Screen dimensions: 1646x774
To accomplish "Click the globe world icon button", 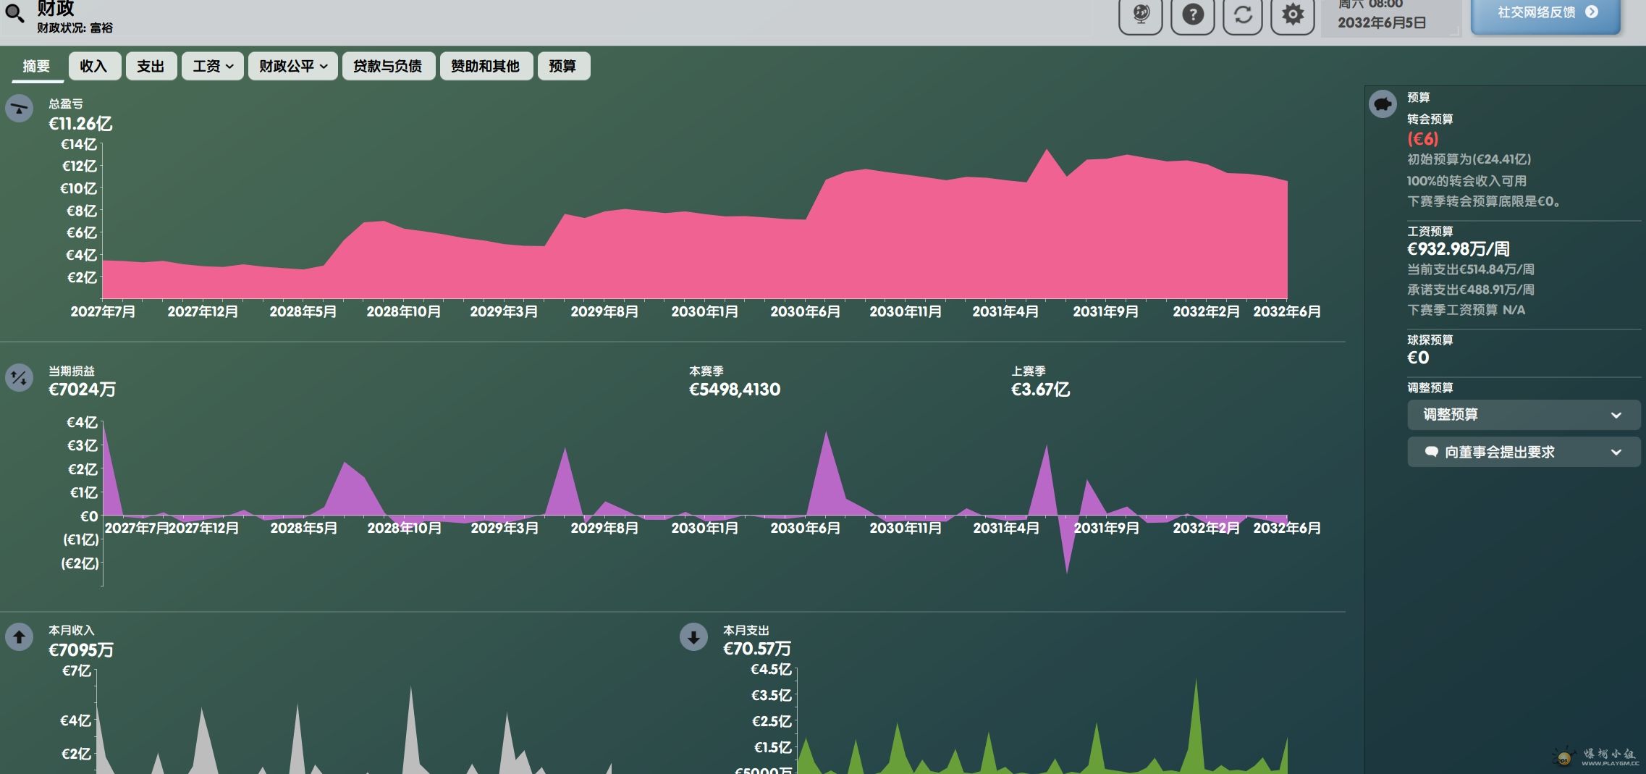I will pyautogui.click(x=1141, y=14).
